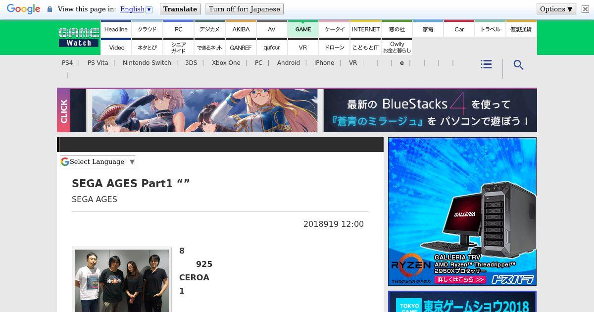The height and width of the screenshot is (312, 594).
Task: Open the こどもとIT tab
Action: click(x=366, y=48)
